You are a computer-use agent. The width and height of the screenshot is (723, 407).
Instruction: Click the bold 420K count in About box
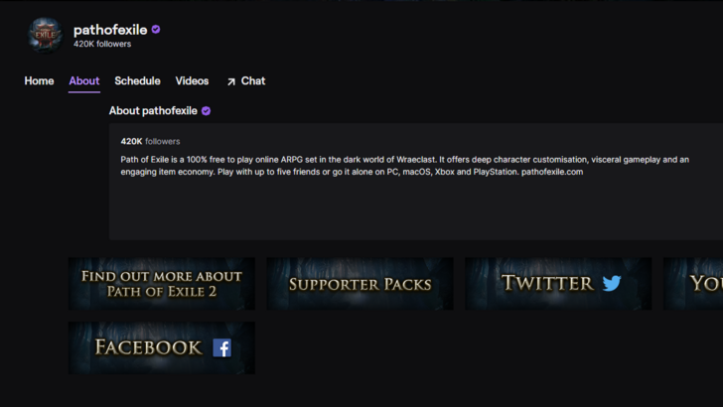(131, 142)
